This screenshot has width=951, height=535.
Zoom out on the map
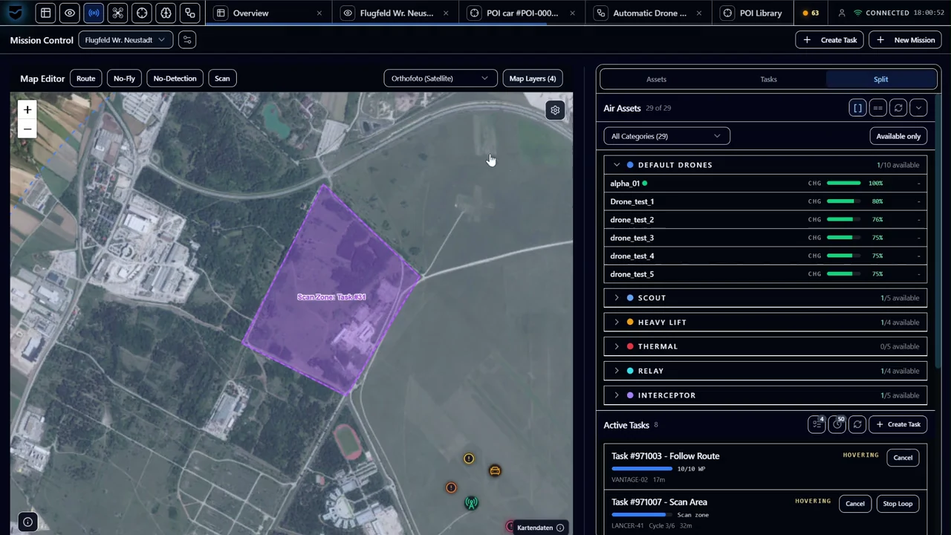pyautogui.click(x=27, y=129)
